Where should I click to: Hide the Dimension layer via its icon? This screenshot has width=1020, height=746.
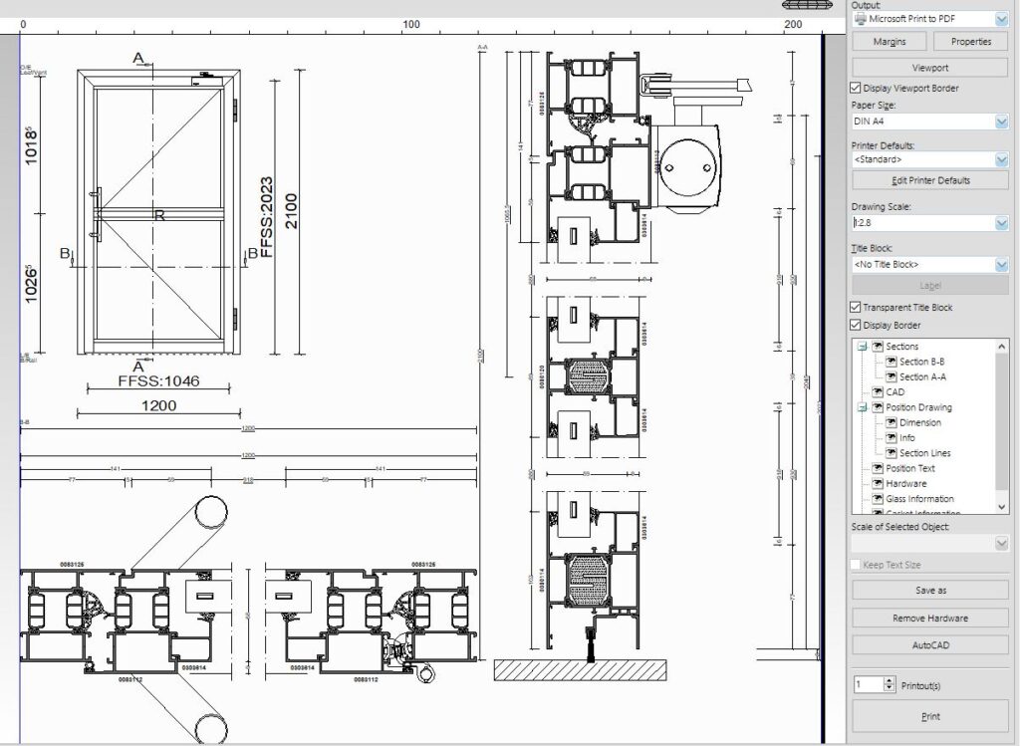tap(891, 422)
